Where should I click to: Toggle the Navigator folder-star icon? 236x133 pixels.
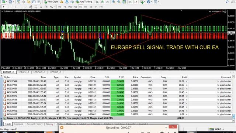coord(29,2)
